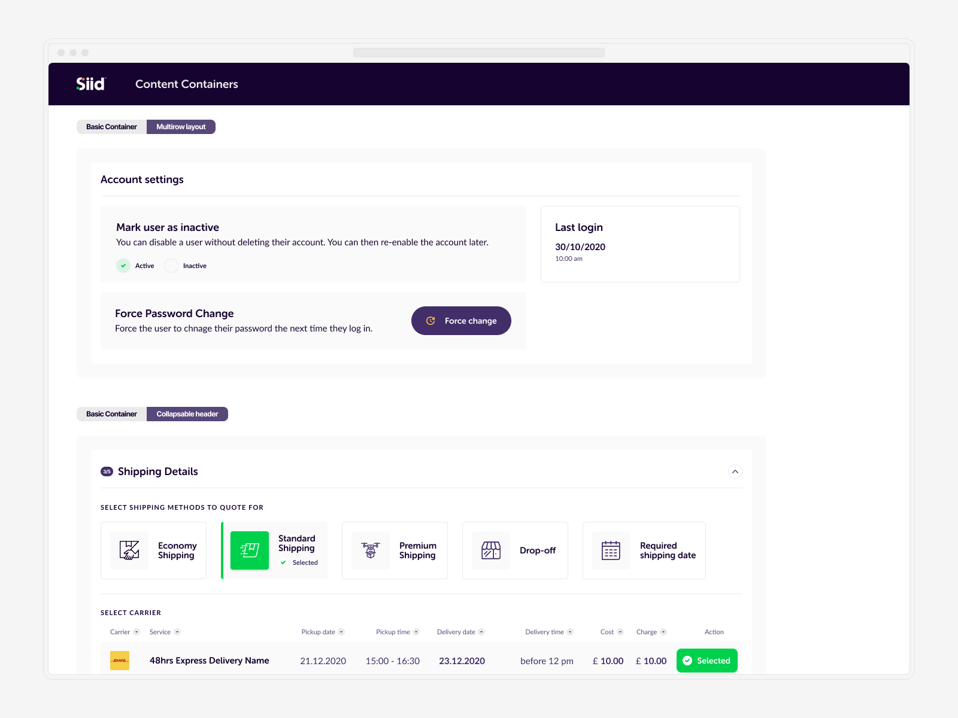Click the 48hrs Express Delivery Name service
The width and height of the screenshot is (958, 718).
coord(209,661)
